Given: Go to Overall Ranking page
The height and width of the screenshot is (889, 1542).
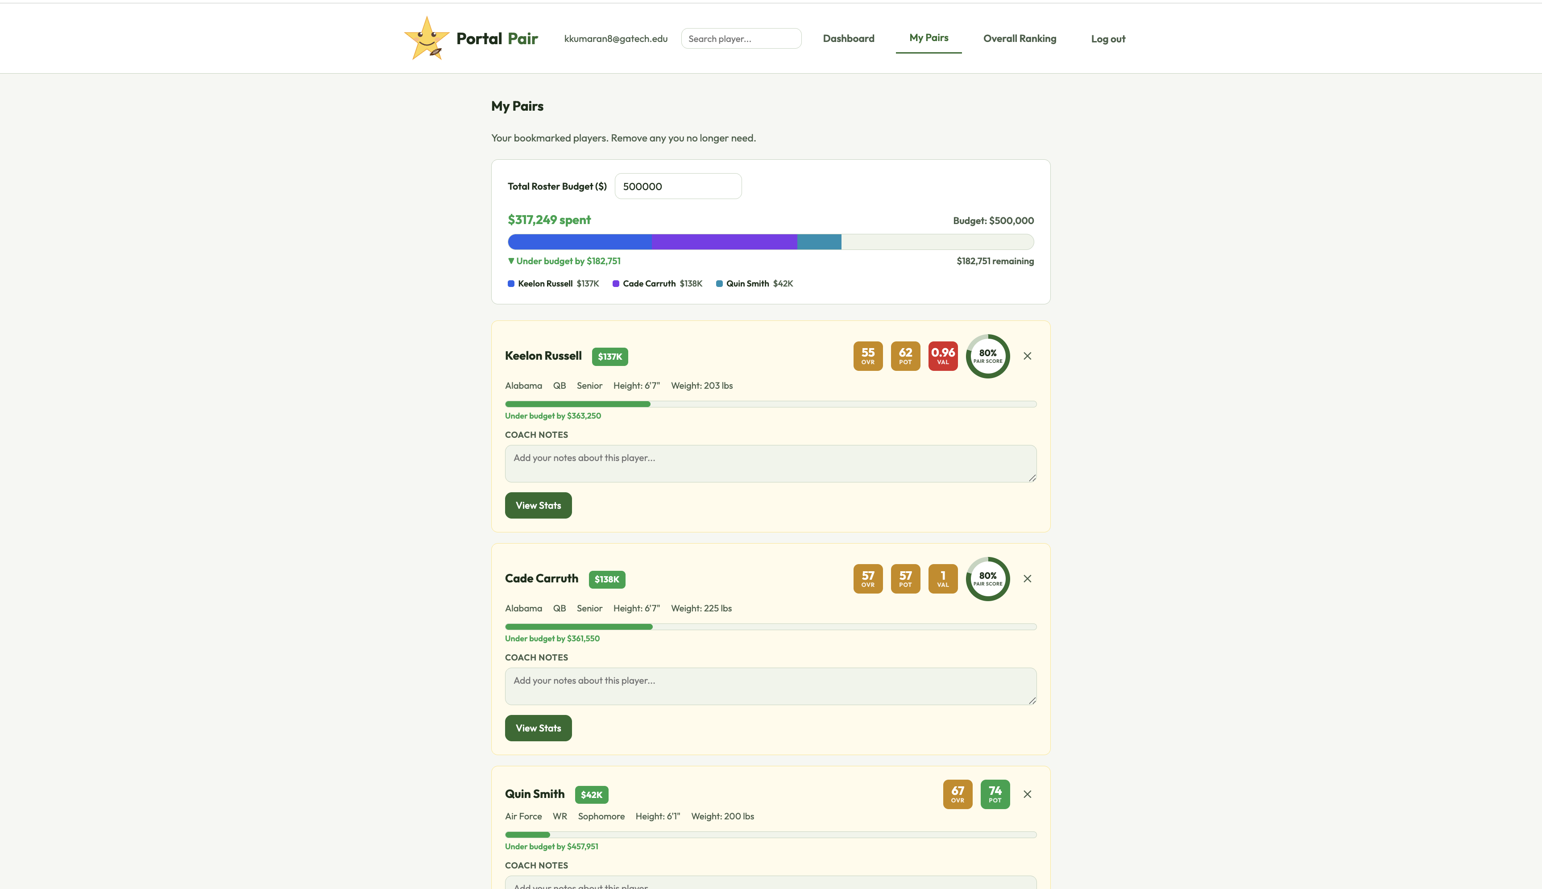Looking at the screenshot, I should (x=1020, y=38).
